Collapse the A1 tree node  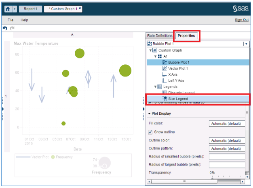click(155, 56)
